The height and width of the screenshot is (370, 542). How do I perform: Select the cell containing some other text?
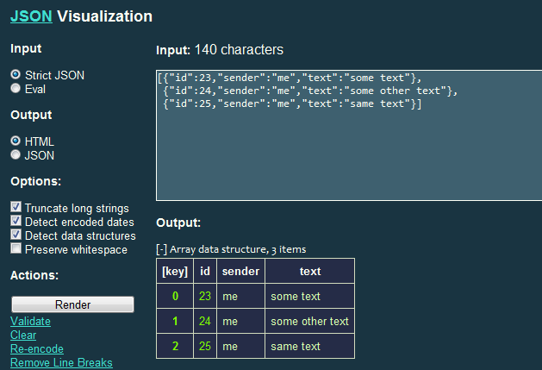309,321
